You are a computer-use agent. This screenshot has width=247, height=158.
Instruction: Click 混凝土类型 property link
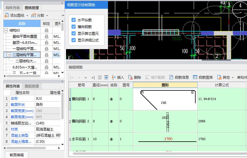20,135
